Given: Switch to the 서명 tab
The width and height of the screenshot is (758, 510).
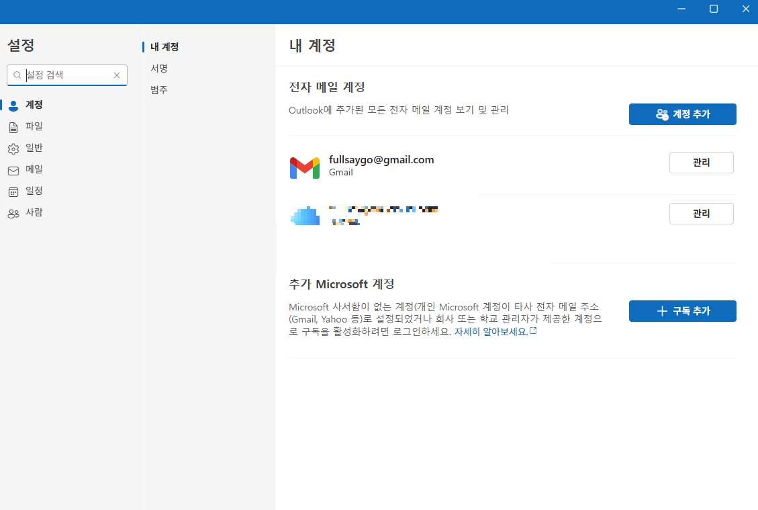Looking at the screenshot, I should tap(158, 68).
